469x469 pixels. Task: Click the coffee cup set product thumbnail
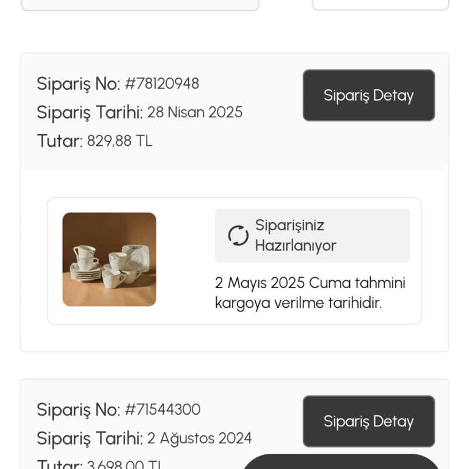point(109,259)
